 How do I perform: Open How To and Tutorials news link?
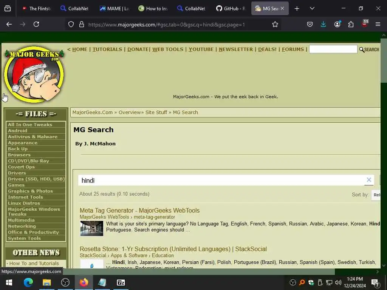(x=34, y=263)
